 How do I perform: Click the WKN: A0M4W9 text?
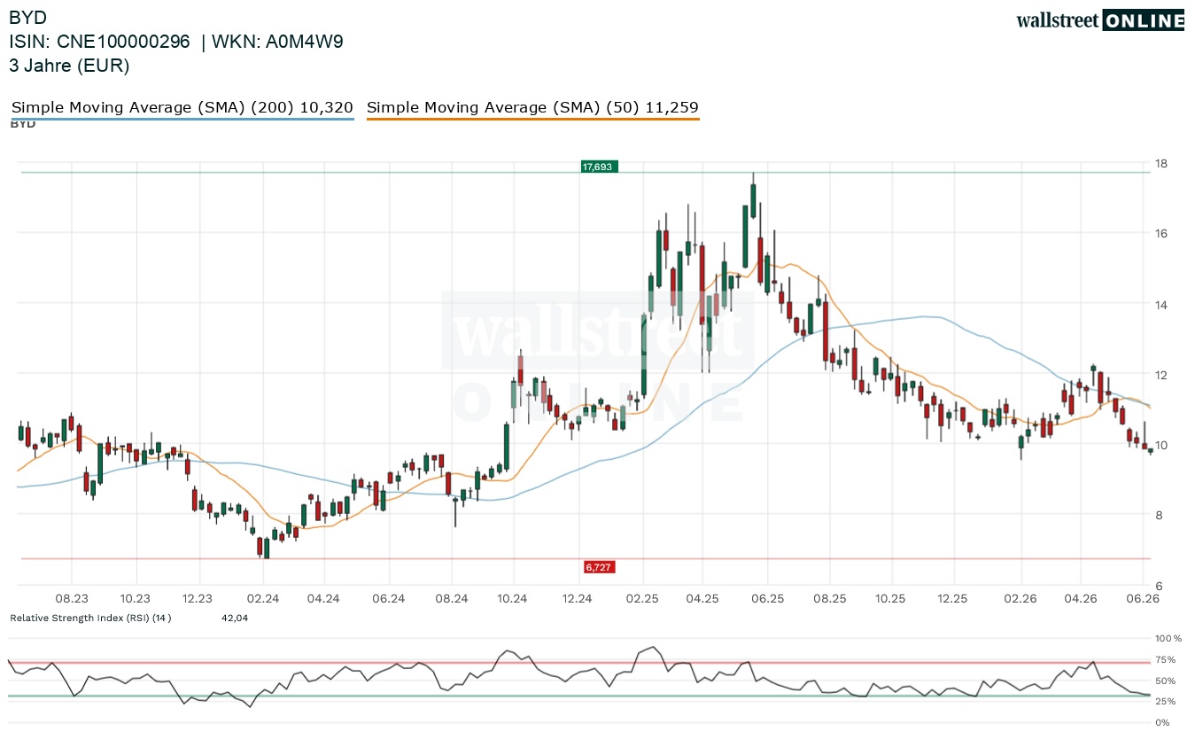pos(275,42)
